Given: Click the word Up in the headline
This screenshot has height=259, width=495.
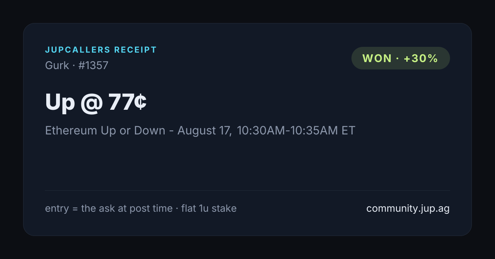Looking at the screenshot, I should click(x=60, y=103).
